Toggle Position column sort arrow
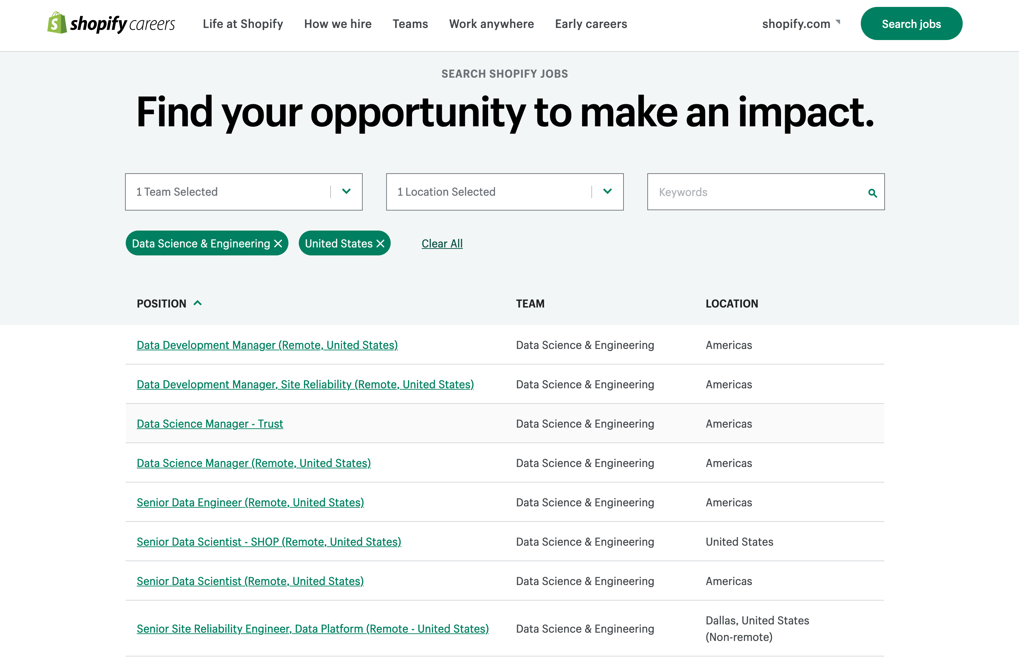 pos(197,303)
